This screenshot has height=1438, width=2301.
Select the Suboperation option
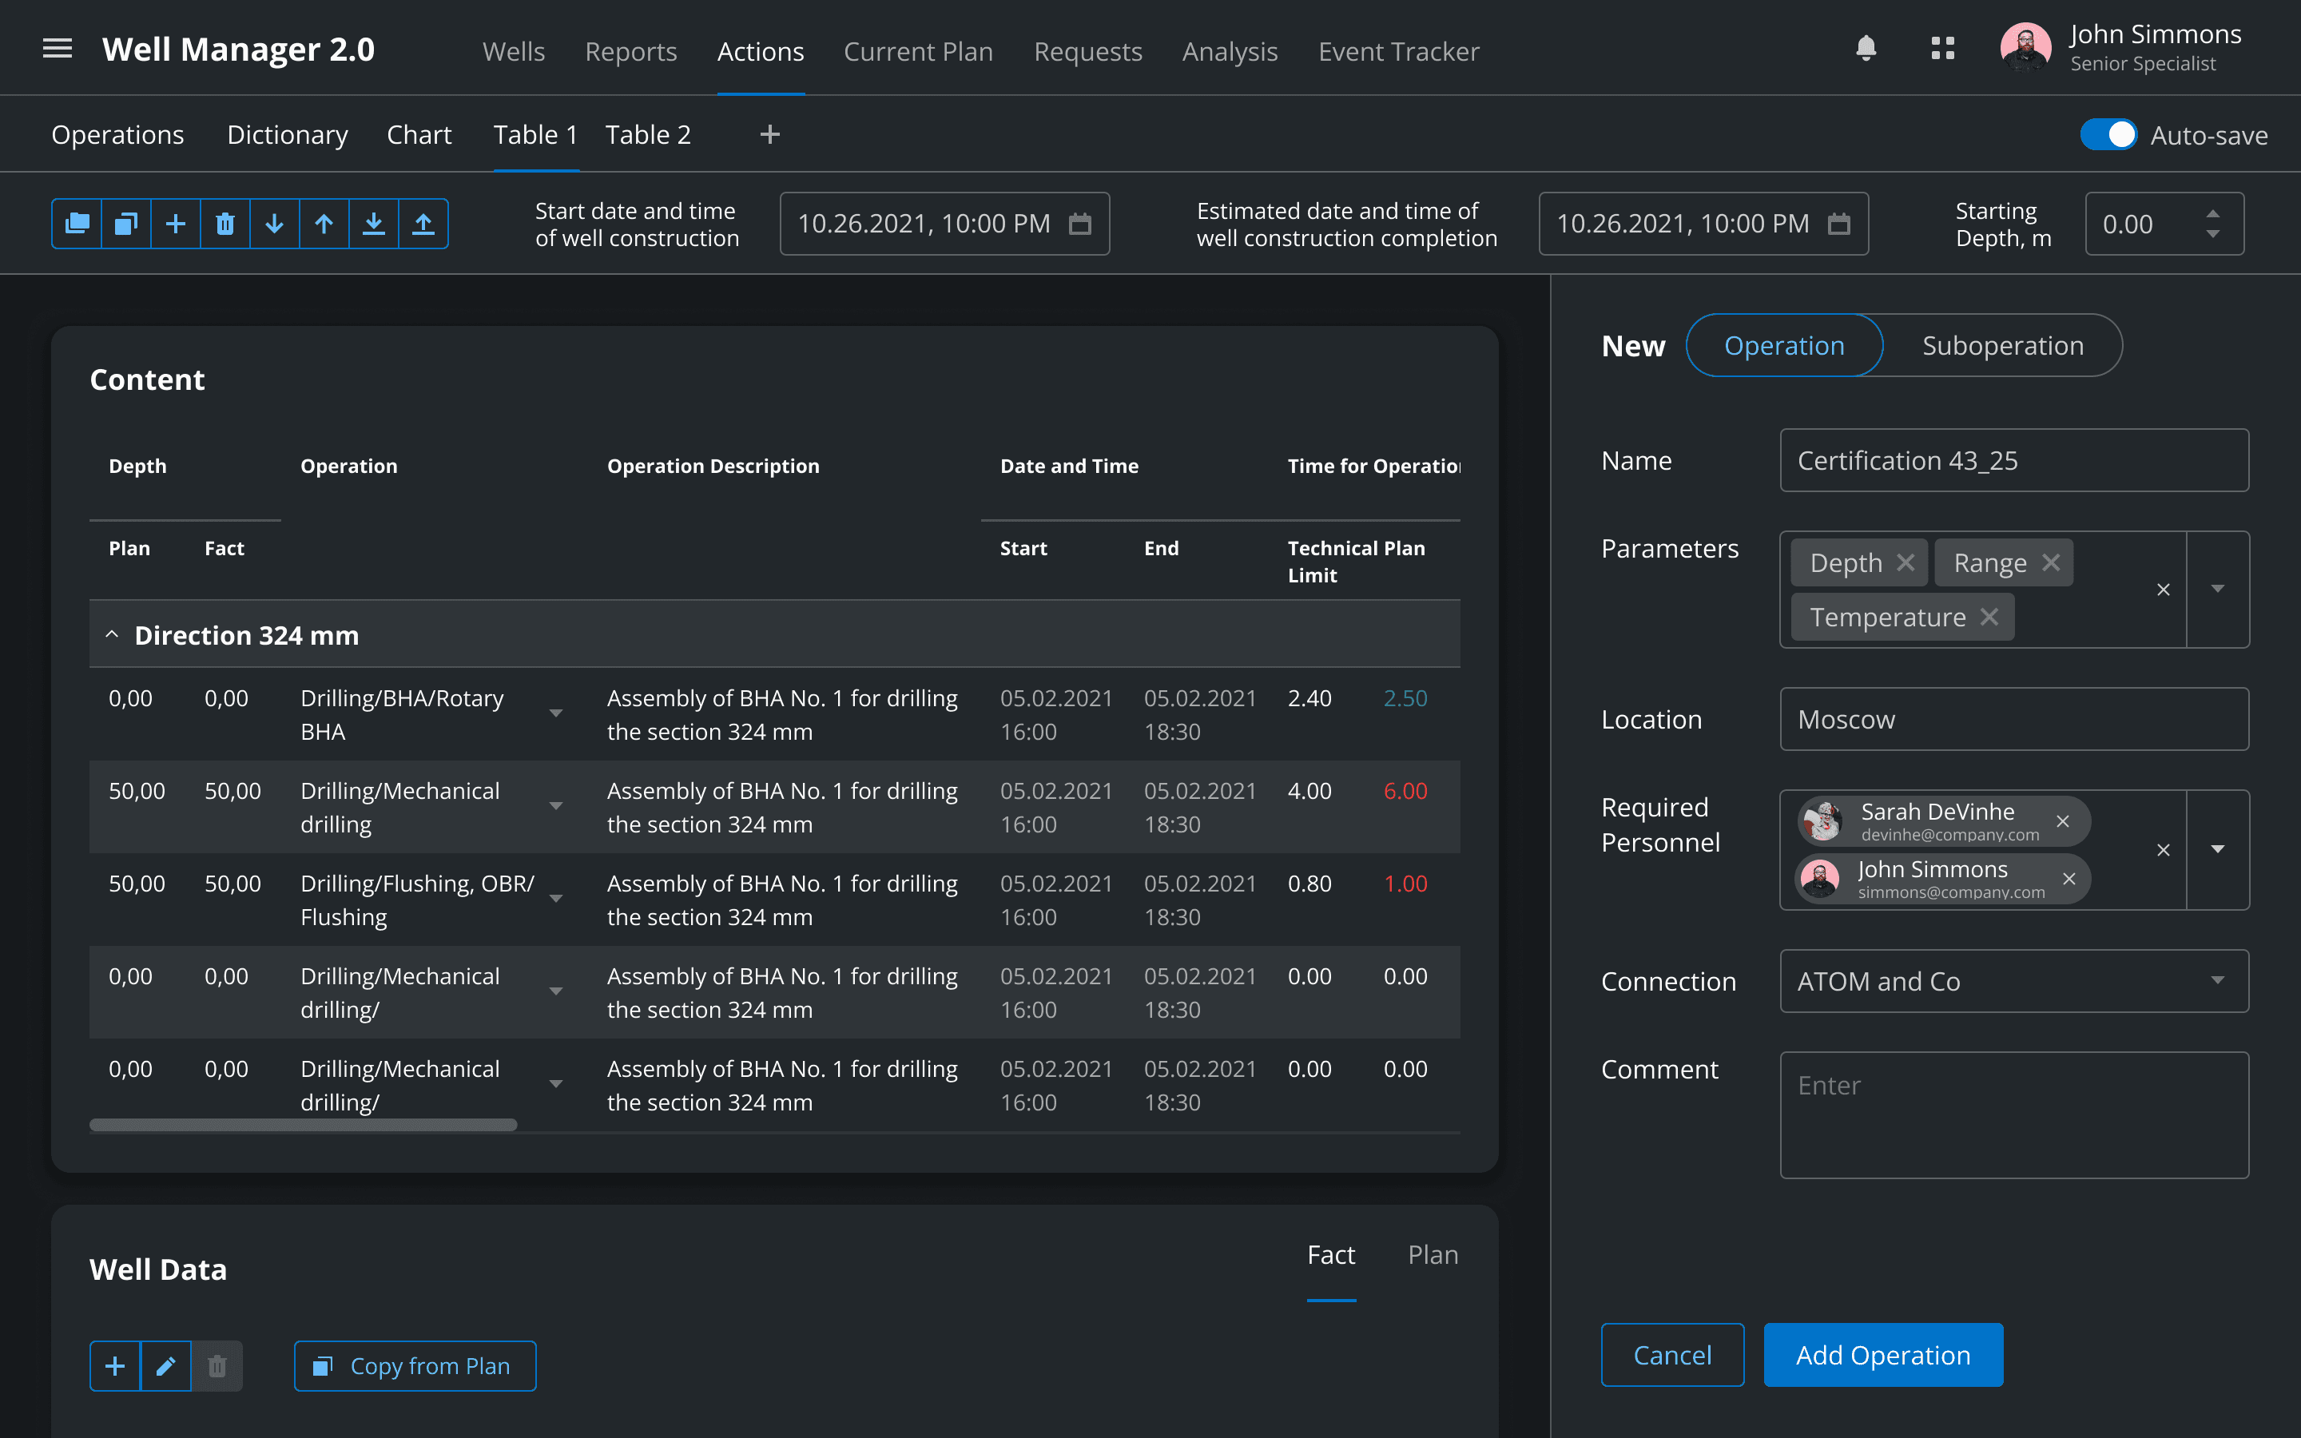tap(2002, 345)
